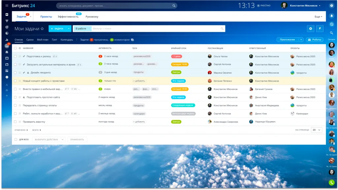The height and width of the screenshot is (190, 338).
Task: Open task list settings gear button
Action: [x=310, y=29]
